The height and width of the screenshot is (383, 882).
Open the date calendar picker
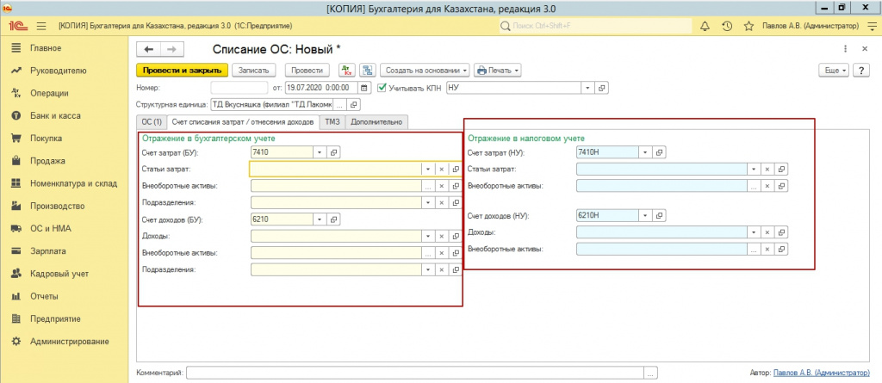pos(364,88)
